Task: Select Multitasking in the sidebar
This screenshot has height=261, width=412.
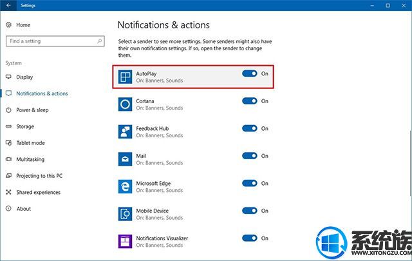Action: click(30, 159)
